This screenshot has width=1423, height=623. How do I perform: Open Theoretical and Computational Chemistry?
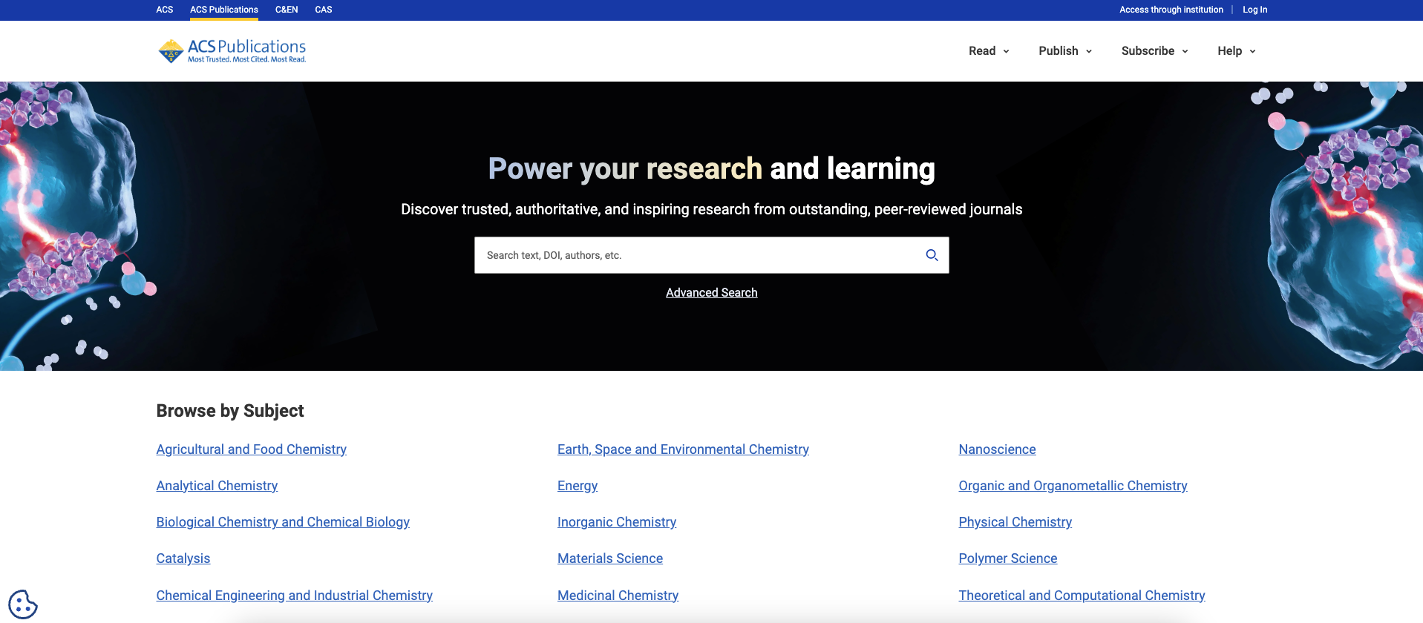coord(1082,596)
